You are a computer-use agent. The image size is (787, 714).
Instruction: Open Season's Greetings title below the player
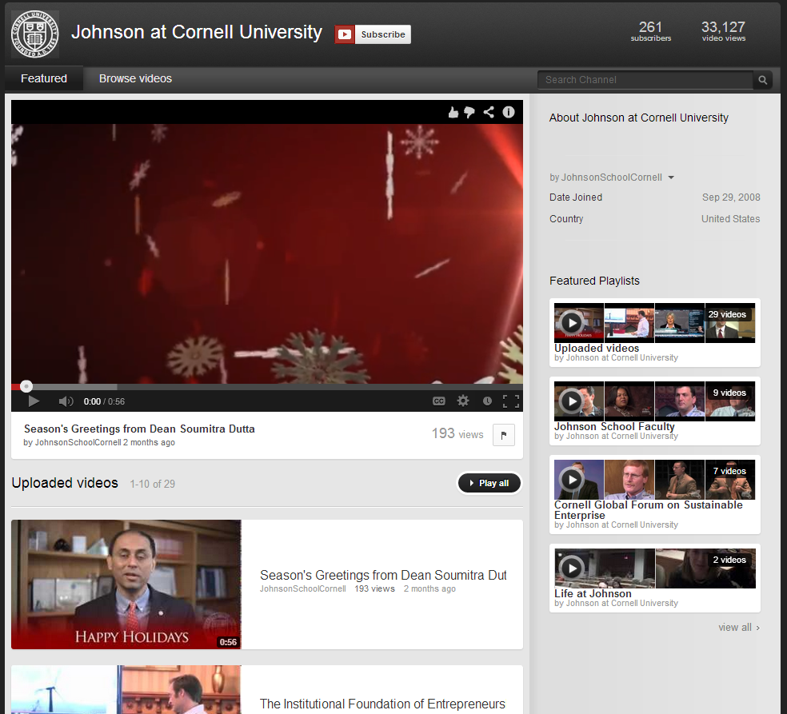click(x=139, y=429)
